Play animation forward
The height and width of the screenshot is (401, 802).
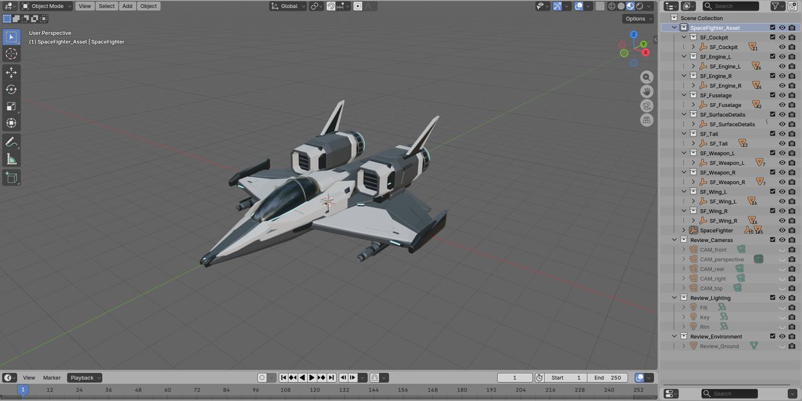(x=312, y=378)
